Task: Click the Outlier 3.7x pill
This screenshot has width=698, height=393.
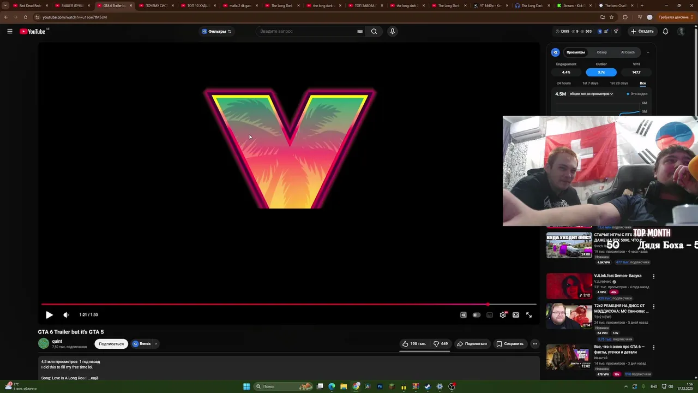Action: click(x=601, y=72)
